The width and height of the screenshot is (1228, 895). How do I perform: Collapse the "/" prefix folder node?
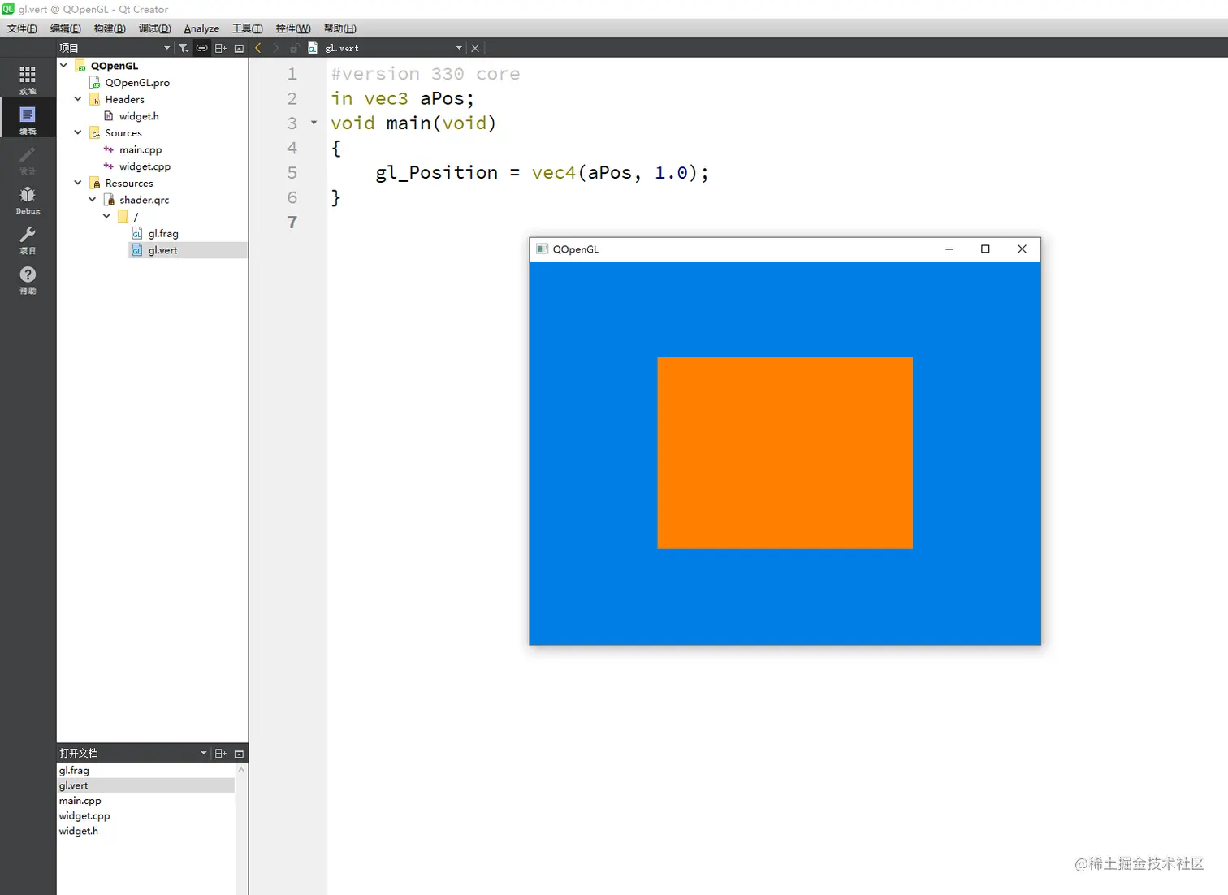click(106, 216)
